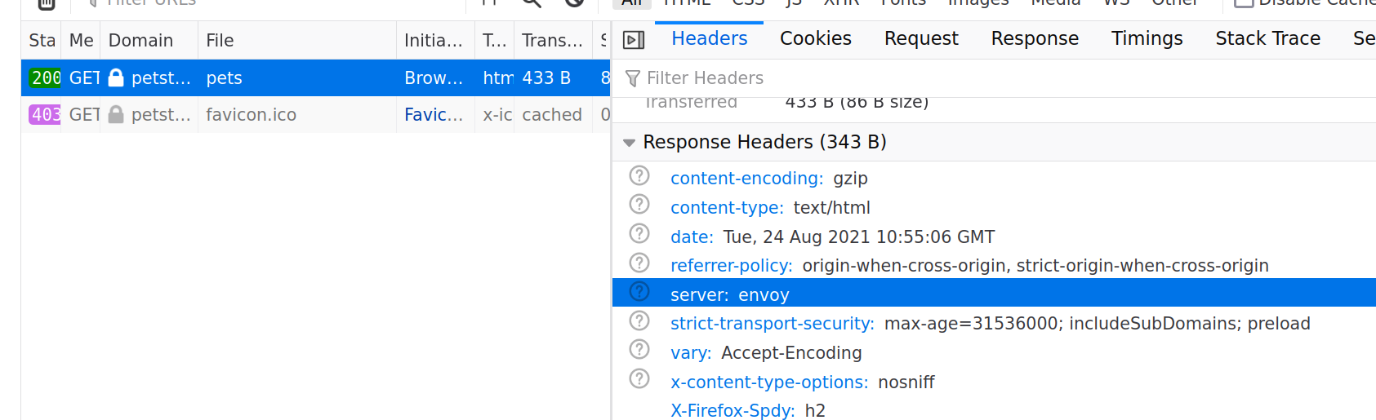Click the lock icon in the favicon.ico row
Screen dimensions: 1376x420
(x=116, y=114)
